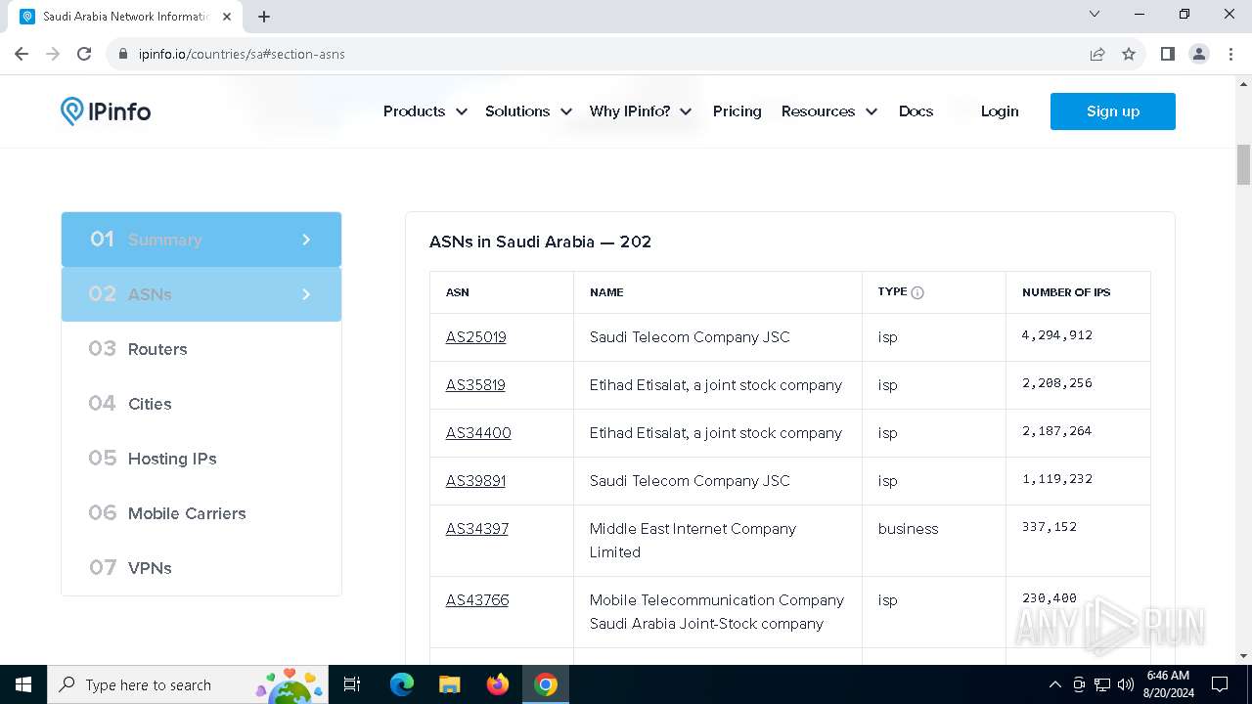Reload the current page

click(x=84, y=54)
